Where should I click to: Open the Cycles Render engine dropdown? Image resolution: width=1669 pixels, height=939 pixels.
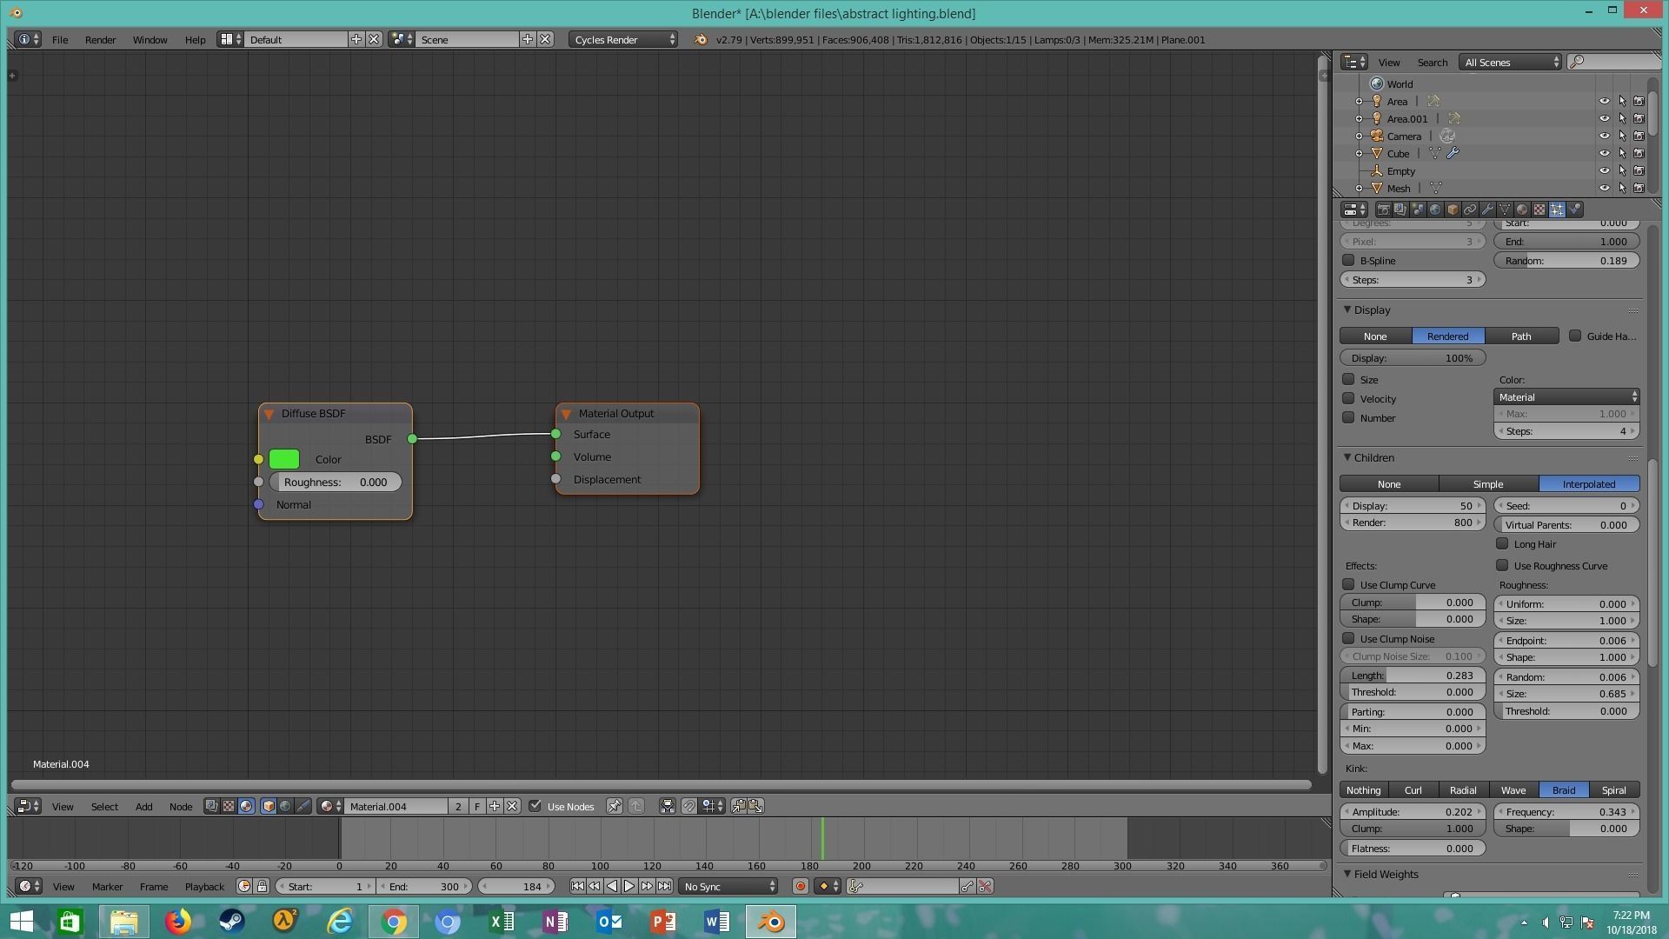[x=623, y=40]
